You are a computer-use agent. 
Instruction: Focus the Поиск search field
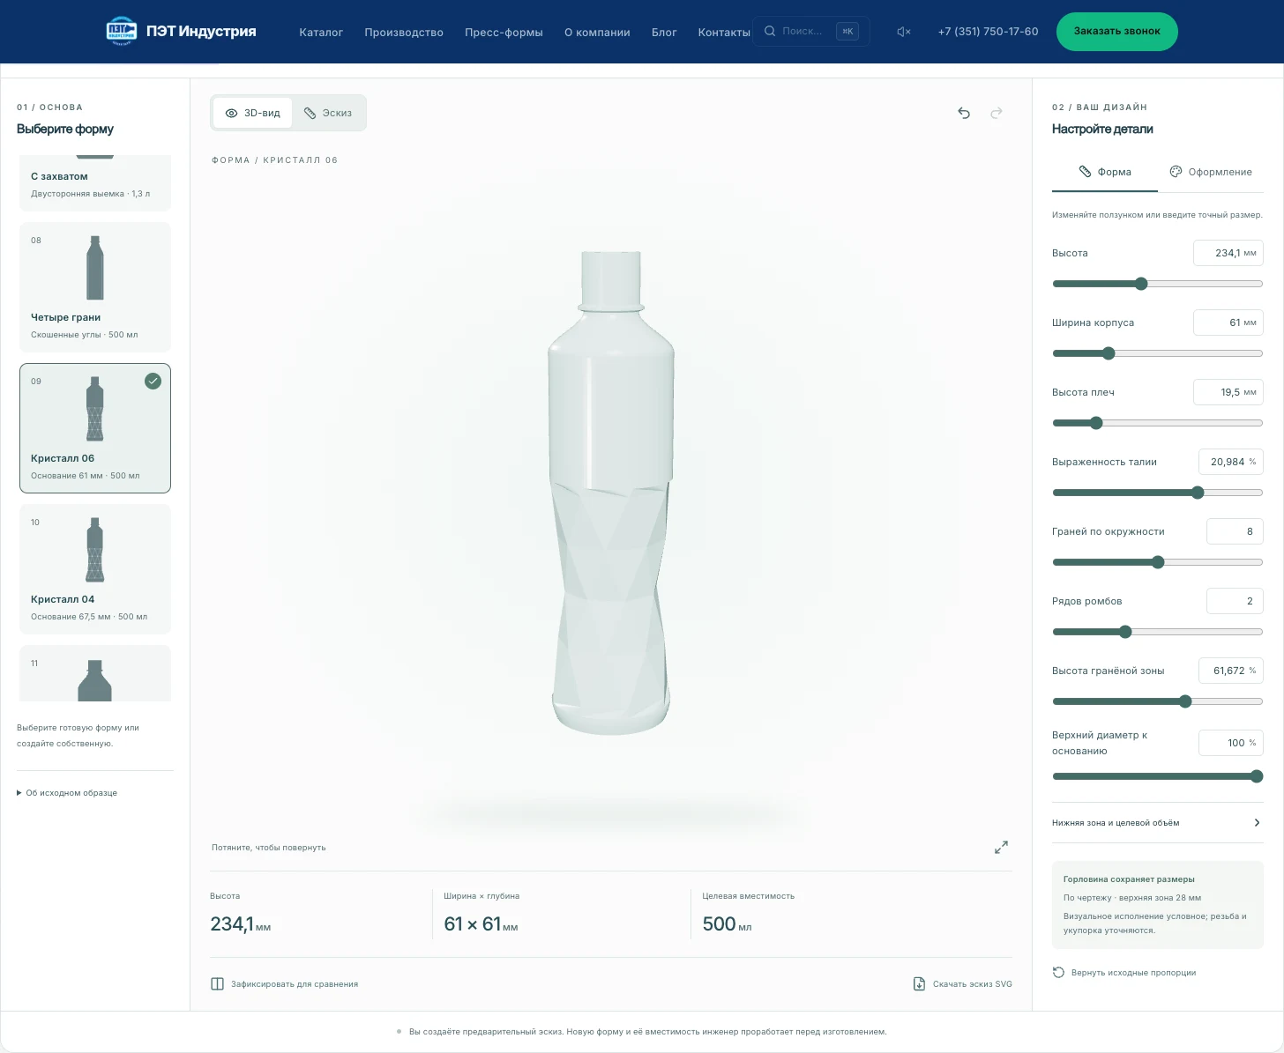pyautogui.click(x=810, y=32)
